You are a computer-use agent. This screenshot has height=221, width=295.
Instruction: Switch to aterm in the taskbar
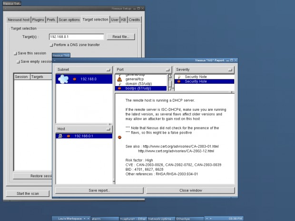pyautogui.click(x=105, y=219)
